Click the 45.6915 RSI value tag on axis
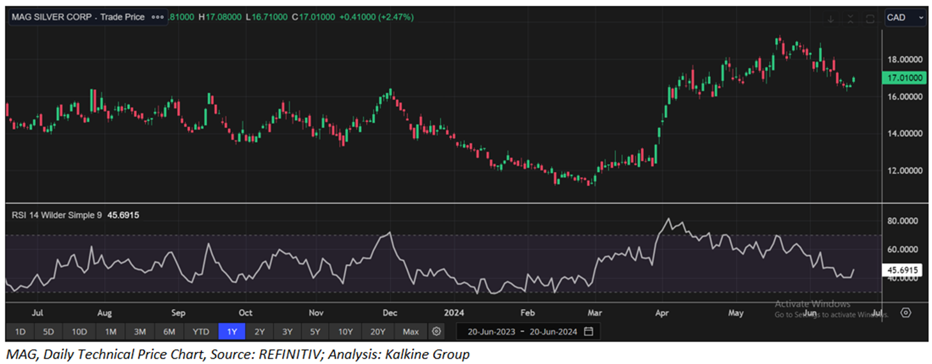Screen dimensions: 932x364 [904, 271]
